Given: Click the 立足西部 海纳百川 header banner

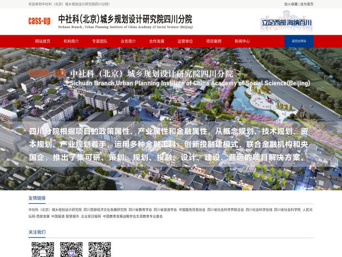Looking at the screenshot, I should (286, 21).
